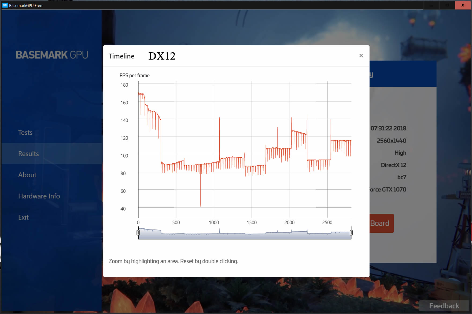Click the 'GTX 1070' GPU name text
The height and width of the screenshot is (314, 472).
394,189
